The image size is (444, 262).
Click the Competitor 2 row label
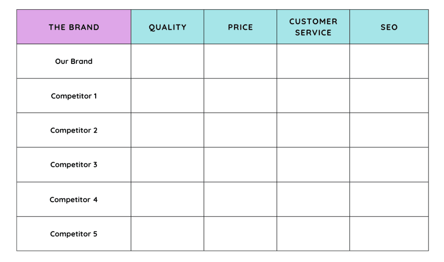tap(74, 130)
